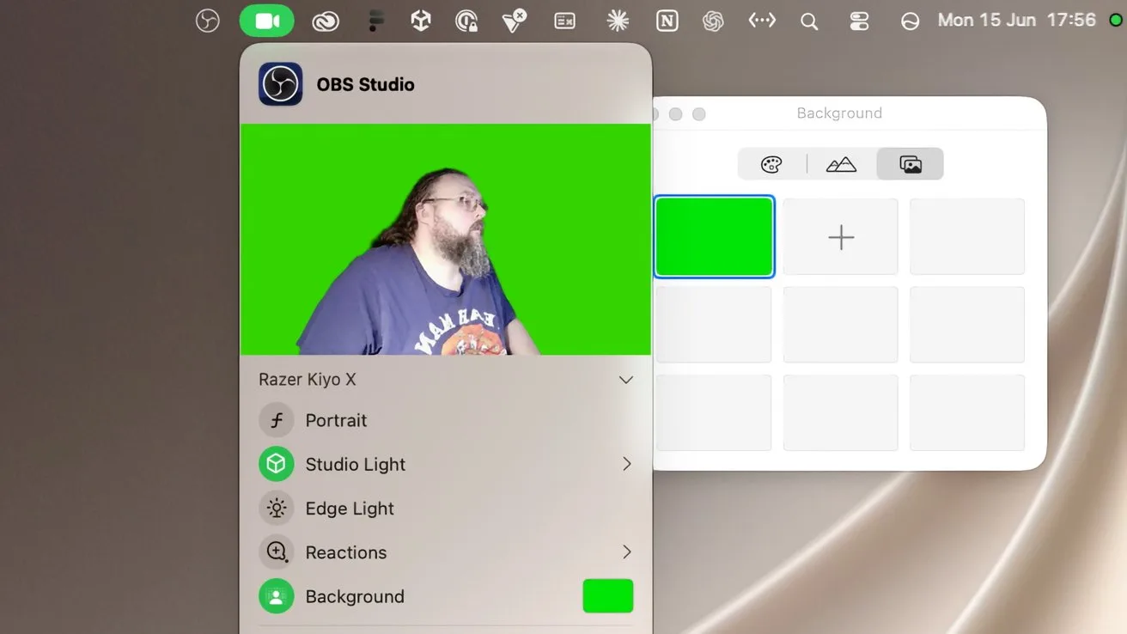
Task: Toggle the Edge Light effect
Action: tap(277, 508)
